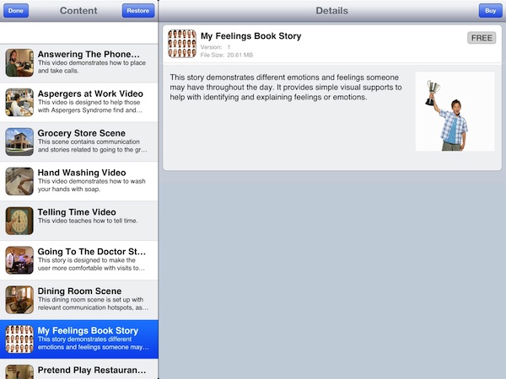Tap the Aspergers at Work thumbnail icon
Viewport: 506px width, 379px height.
click(19, 102)
